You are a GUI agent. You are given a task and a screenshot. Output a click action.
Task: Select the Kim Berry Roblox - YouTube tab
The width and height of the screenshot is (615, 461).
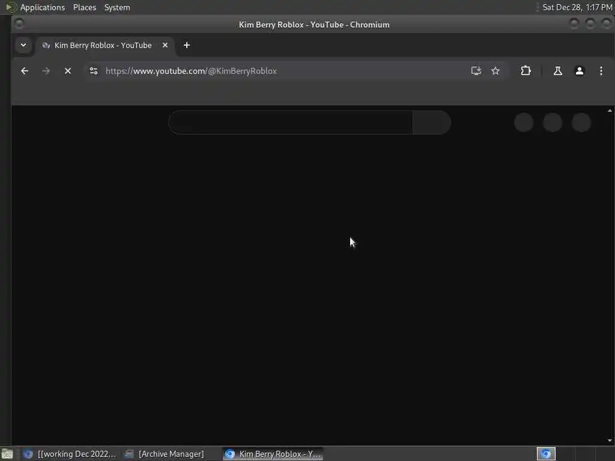(103, 46)
